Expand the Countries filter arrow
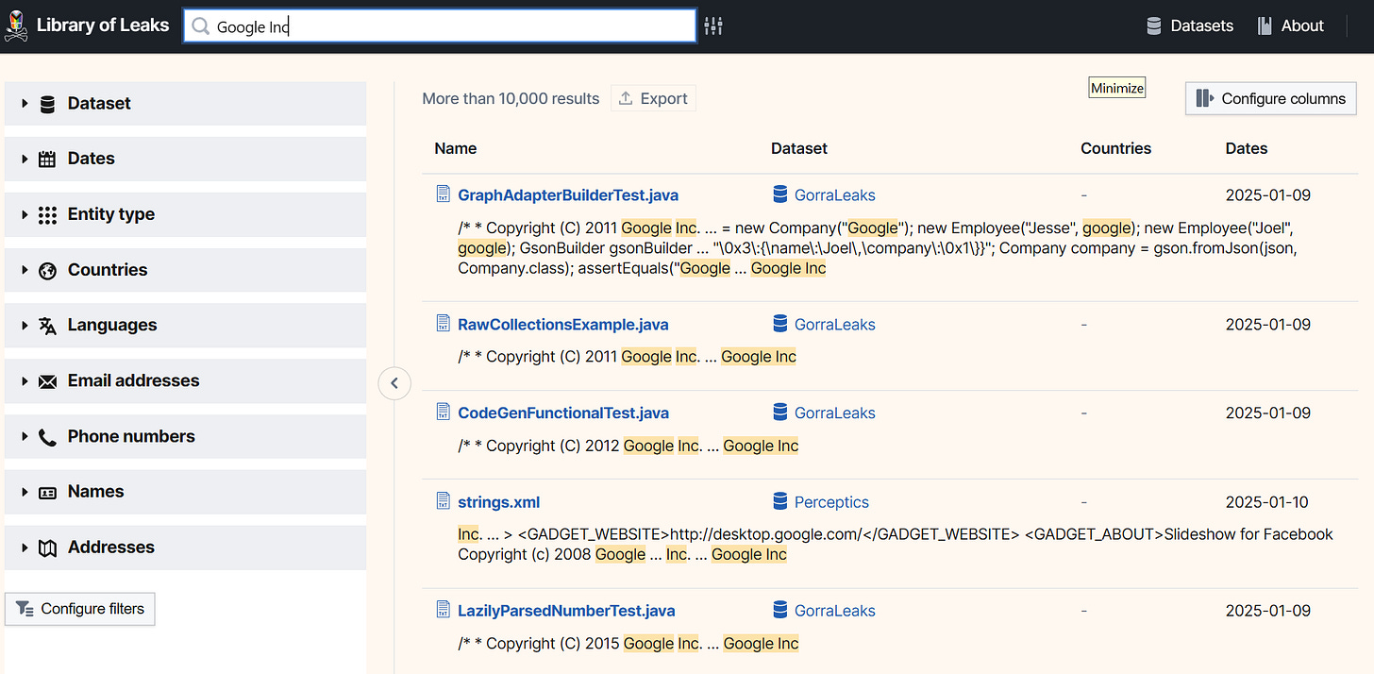1374x674 pixels. point(25,271)
